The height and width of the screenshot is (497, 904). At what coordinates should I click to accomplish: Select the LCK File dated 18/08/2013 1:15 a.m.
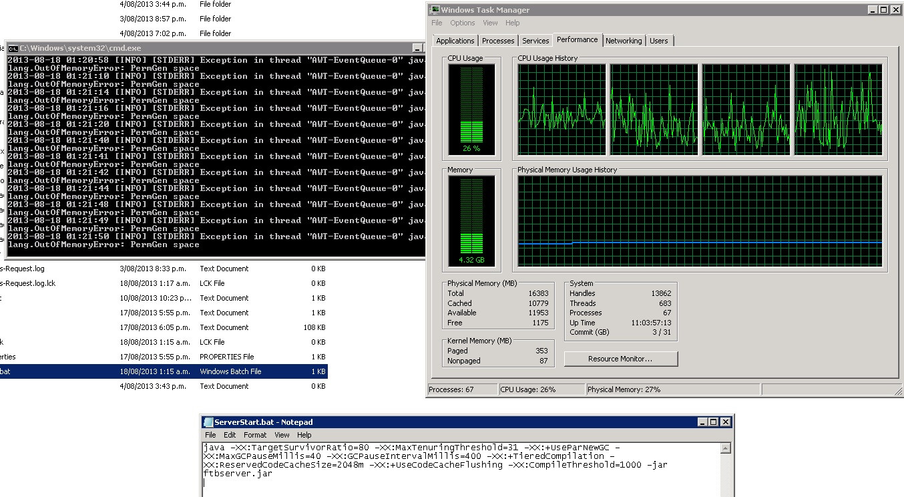tap(164, 342)
